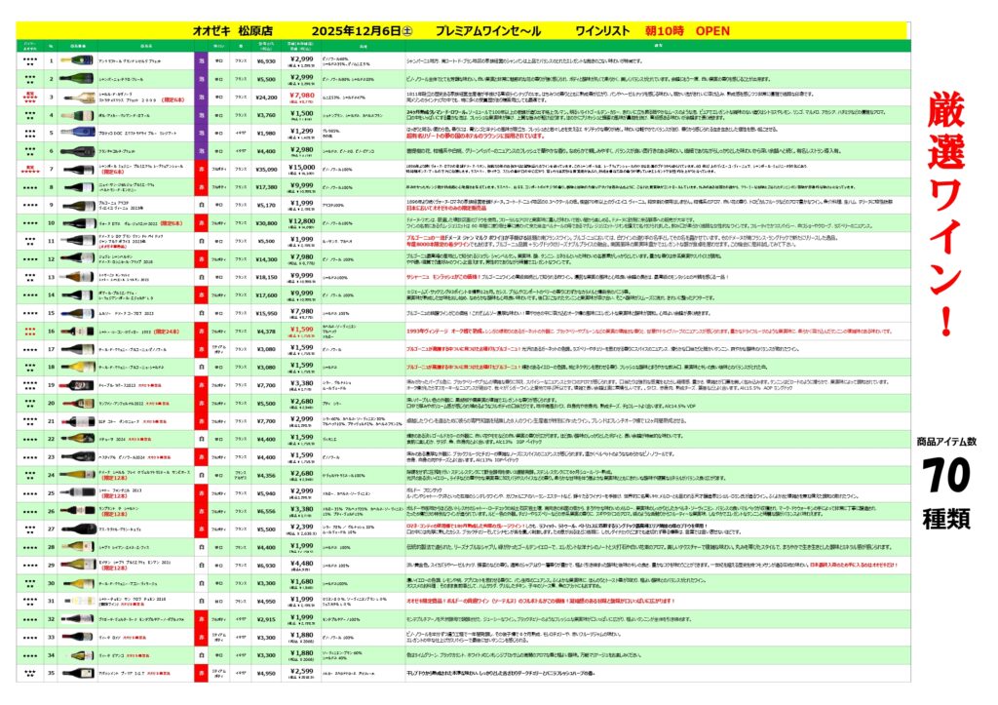Click the bottle image in row 1
This screenshot has width=998, height=705.
click(x=78, y=61)
